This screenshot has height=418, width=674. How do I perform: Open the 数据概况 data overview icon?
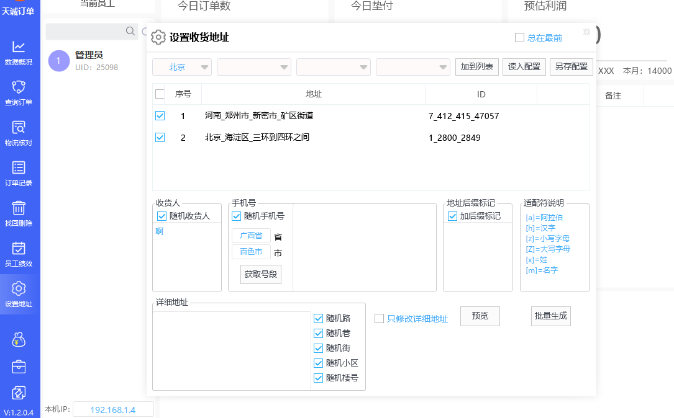[19, 47]
